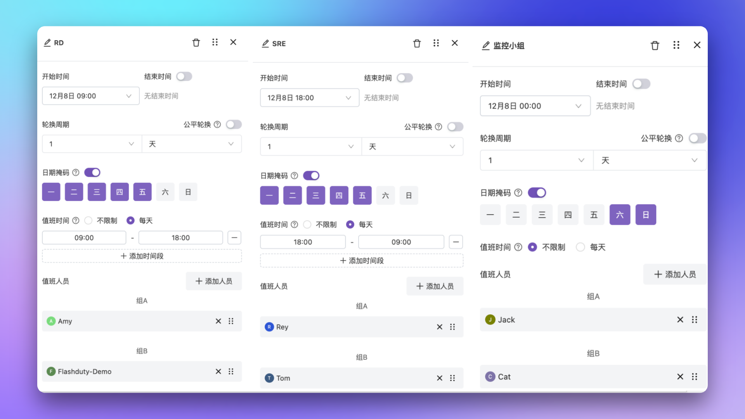The height and width of the screenshot is (419, 745).
Task: Click the edit pencil next to SRE
Action: pyautogui.click(x=265, y=44)
